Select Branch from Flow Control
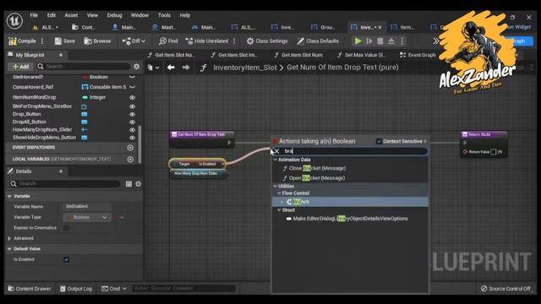 pyautogui.click(x=350, y=202)
